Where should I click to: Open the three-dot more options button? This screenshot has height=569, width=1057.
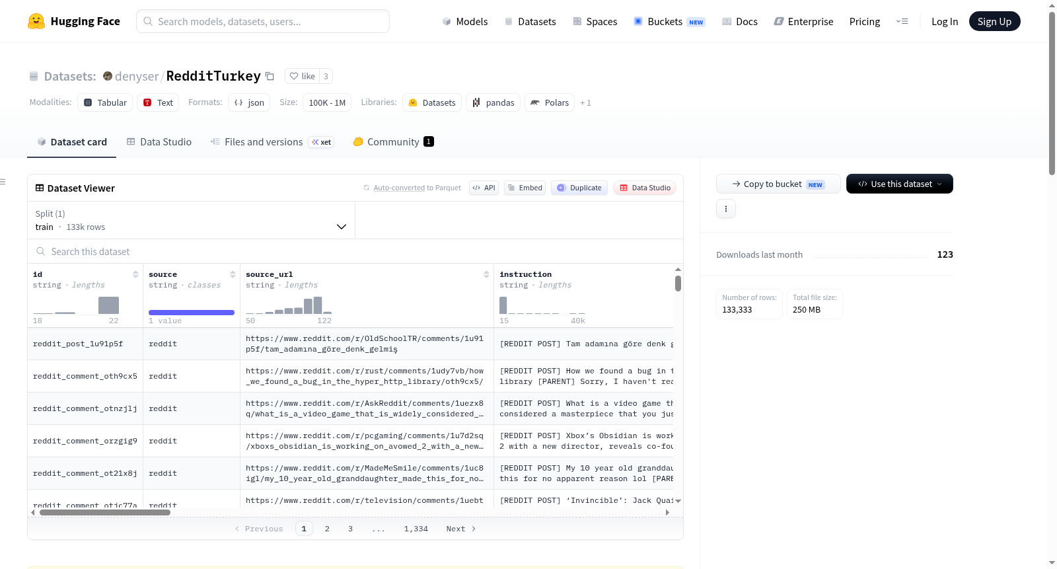point(726,209)
